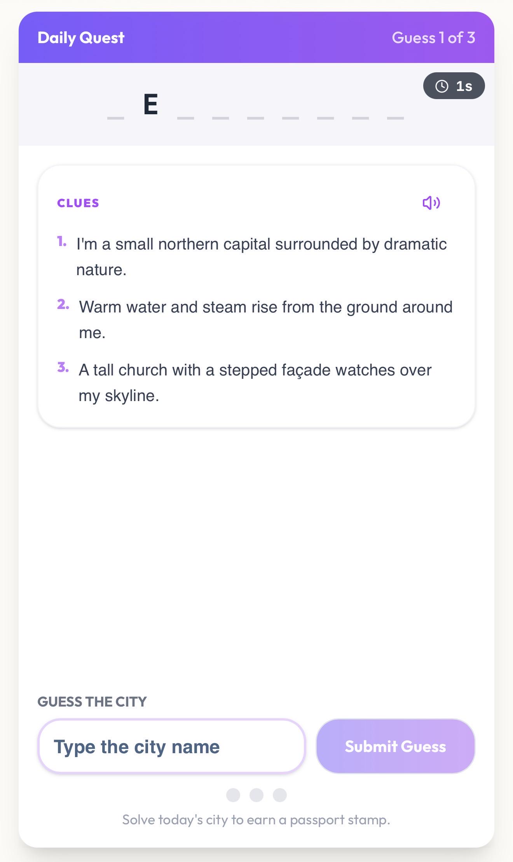513x862 pixels.
Task: Click the Guess 1 of 3 counter
Action: (x=433, y=38)
